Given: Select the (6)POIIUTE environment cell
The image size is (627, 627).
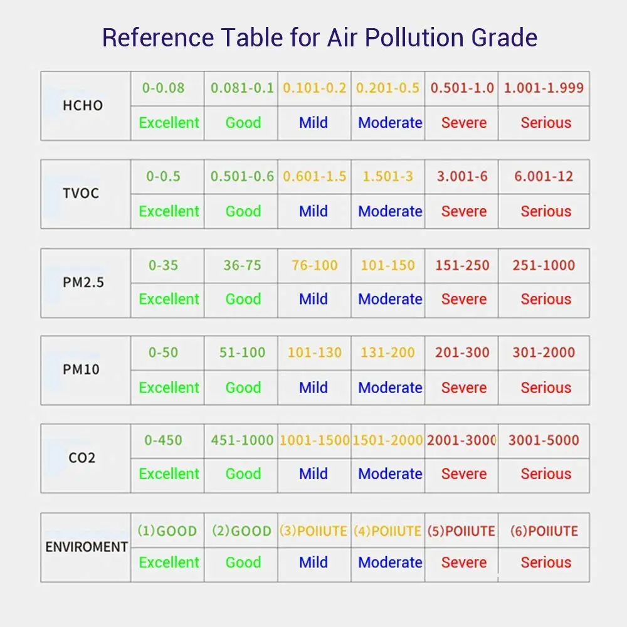Looking at the screenshot, I should click(x=544, y=531).
